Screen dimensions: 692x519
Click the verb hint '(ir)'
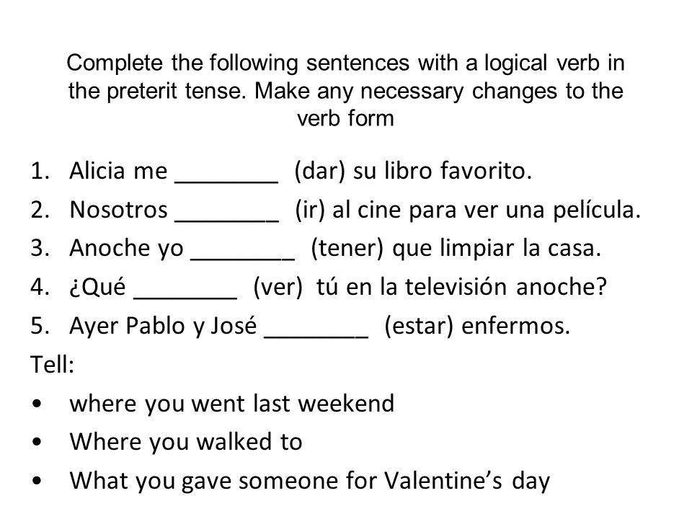click(310, 210)
